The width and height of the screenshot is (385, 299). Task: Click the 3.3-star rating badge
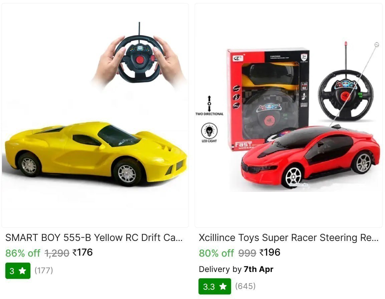pyautogui.click(x=215, y=286)
